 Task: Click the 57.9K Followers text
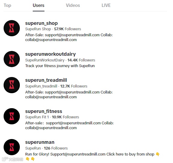click(x=68, y=29)
